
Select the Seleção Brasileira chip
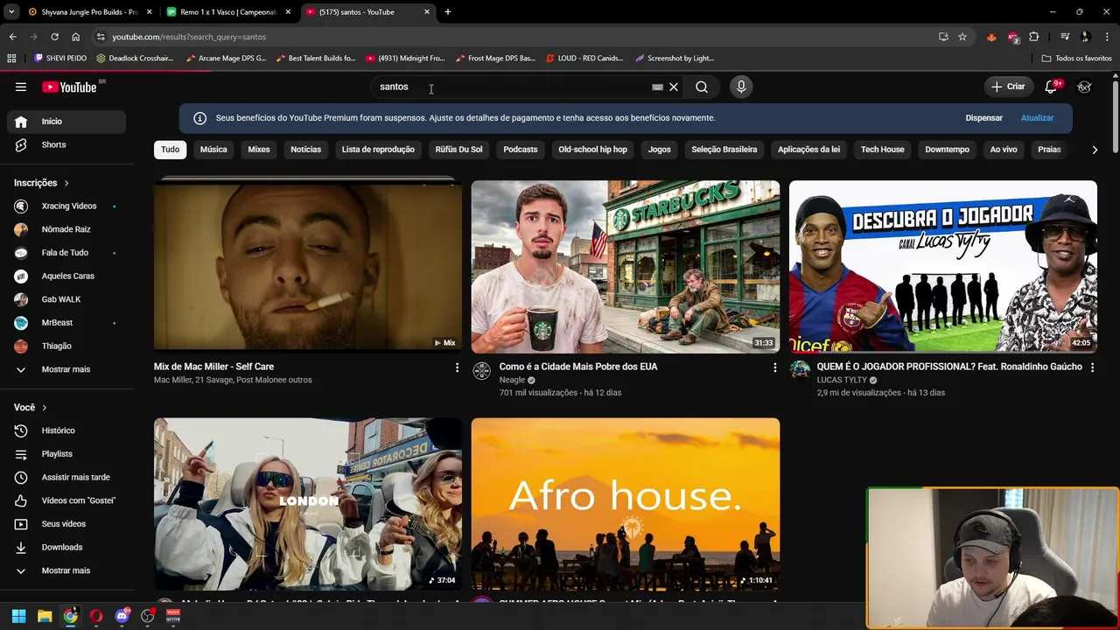[x=724, y=150]
